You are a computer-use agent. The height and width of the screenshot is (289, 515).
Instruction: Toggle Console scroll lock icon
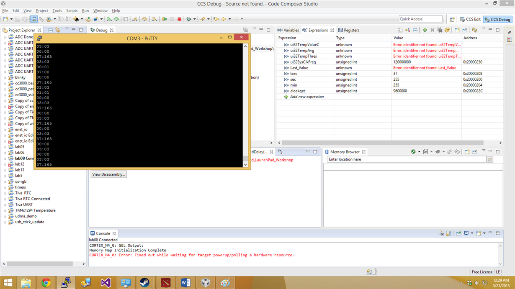448,233
